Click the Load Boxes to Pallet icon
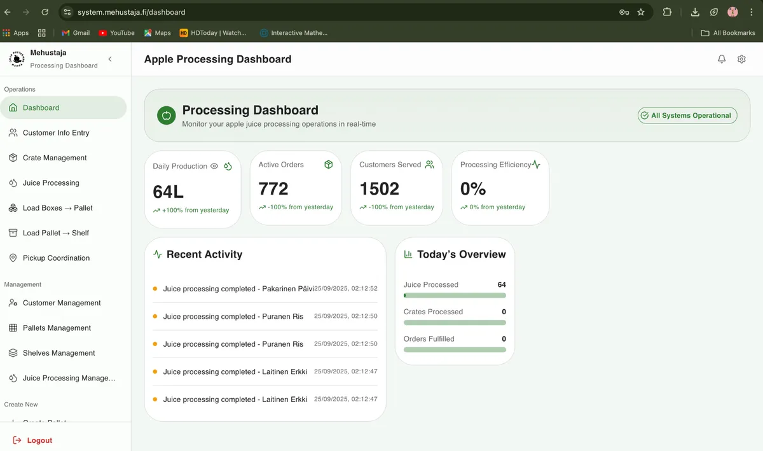Image resolution: width=763 pixels, height=451 pixels. click(13, 208)
